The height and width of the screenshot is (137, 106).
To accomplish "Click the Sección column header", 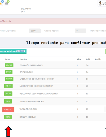I will [x=98, y=59].
